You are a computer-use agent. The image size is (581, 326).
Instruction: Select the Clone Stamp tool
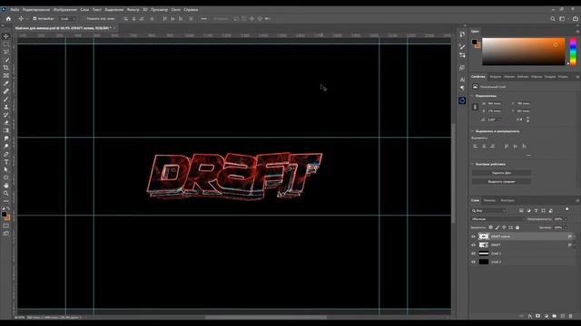[6, 107]
